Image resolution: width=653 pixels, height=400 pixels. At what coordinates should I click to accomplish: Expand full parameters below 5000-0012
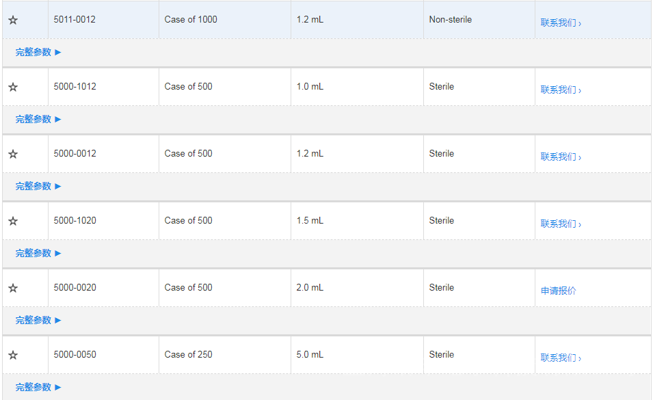(x=38, y=186)
